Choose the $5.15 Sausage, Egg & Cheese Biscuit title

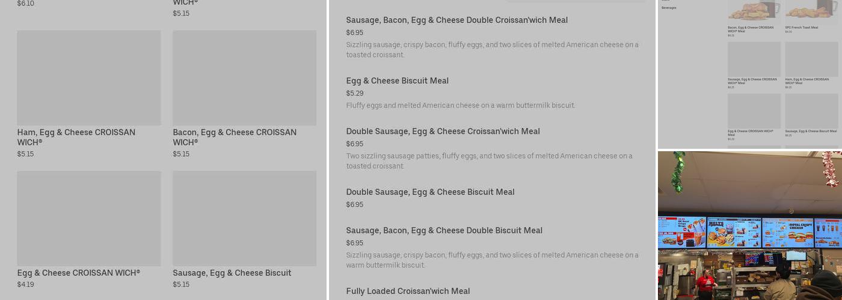[x=232, y=273]
